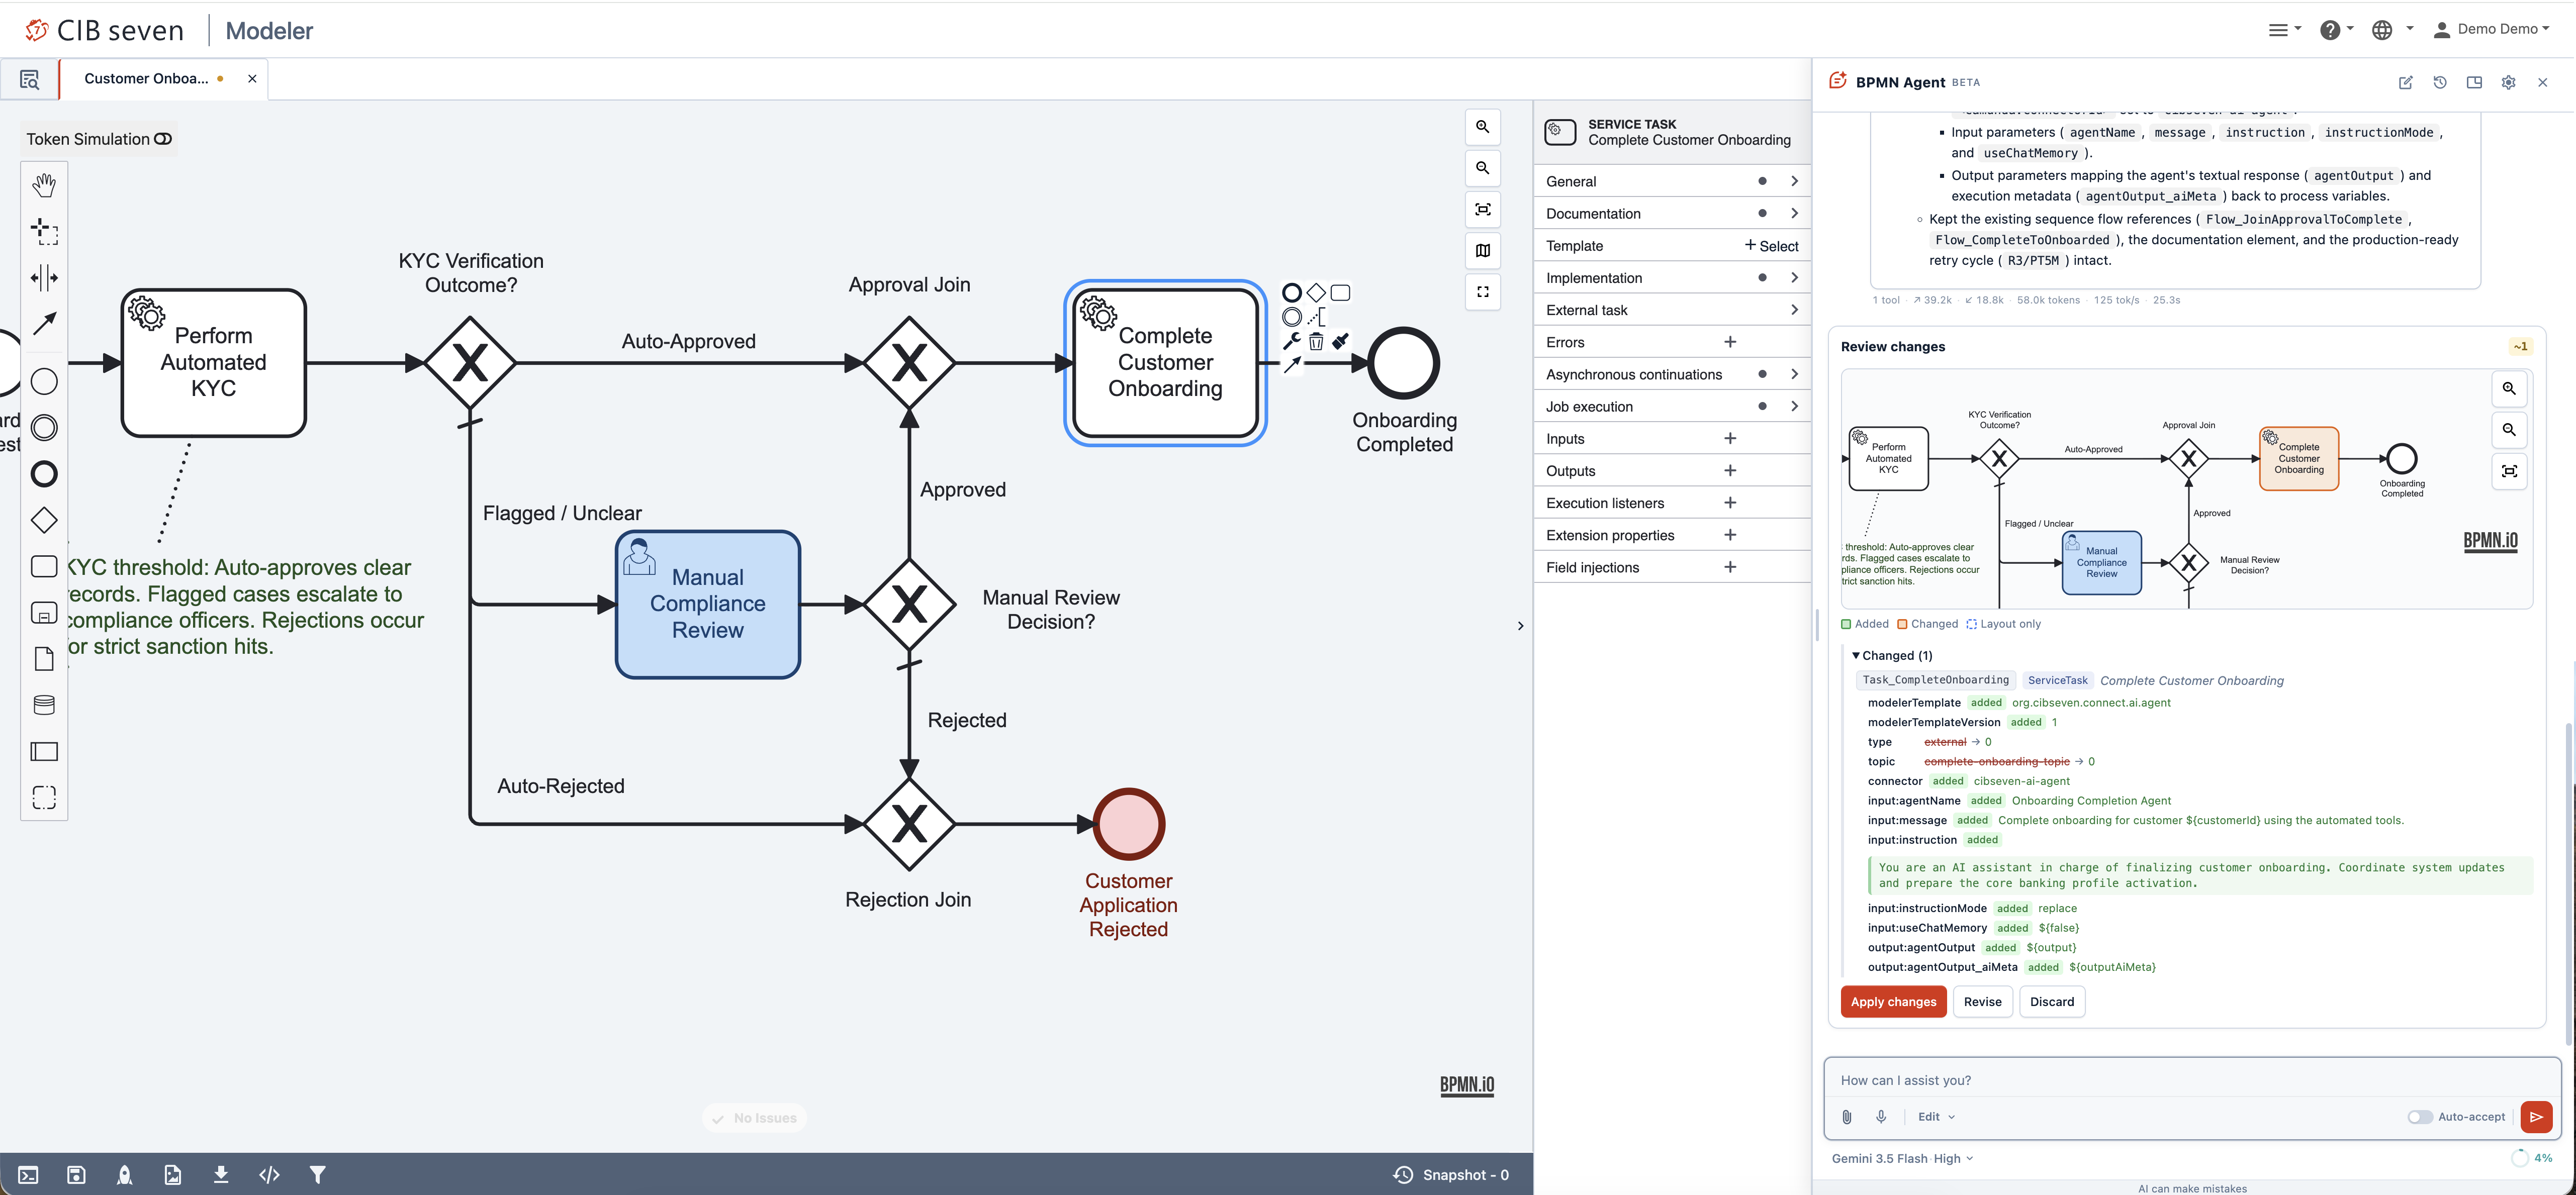Download the diagram file

coord(221,1175)
